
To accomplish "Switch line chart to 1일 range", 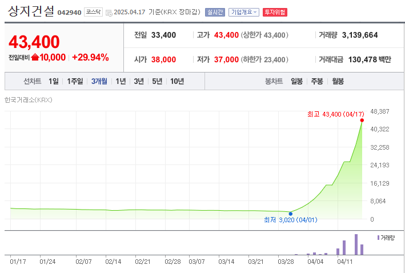I will click(53, 81).
